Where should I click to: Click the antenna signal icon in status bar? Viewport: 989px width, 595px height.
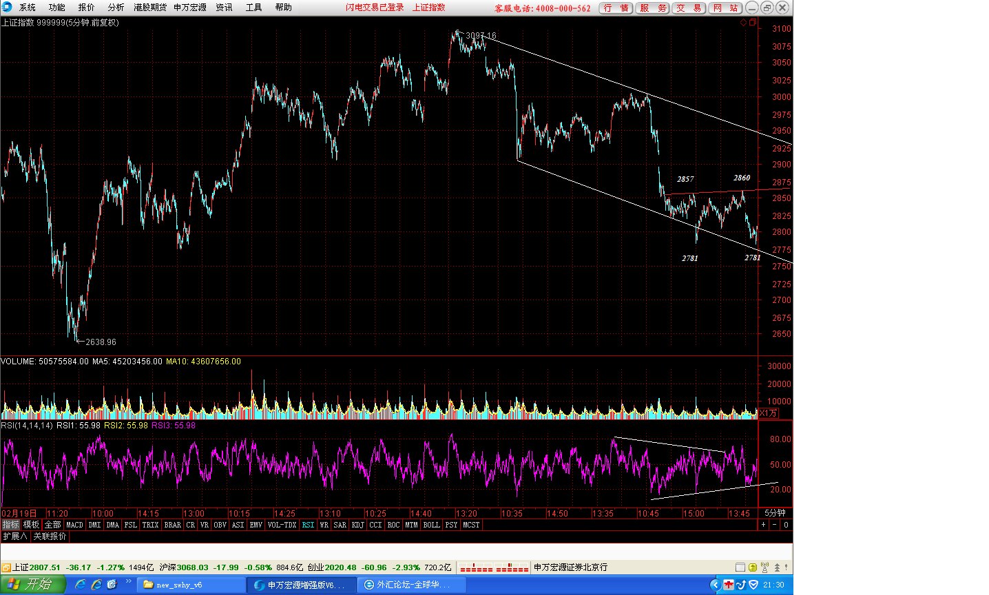764,567
